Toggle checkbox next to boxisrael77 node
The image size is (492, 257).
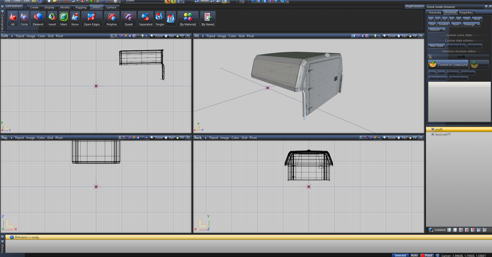click(x=433, y=134)
